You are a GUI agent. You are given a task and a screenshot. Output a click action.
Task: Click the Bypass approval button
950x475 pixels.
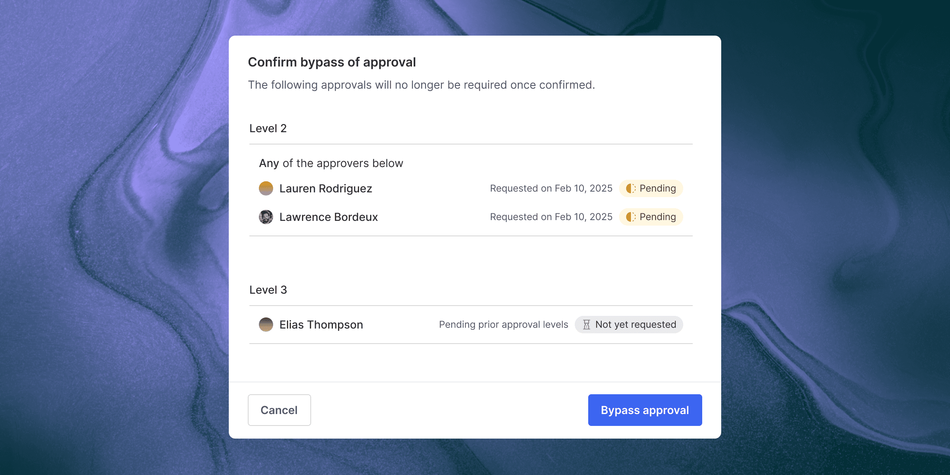[645, 410]
